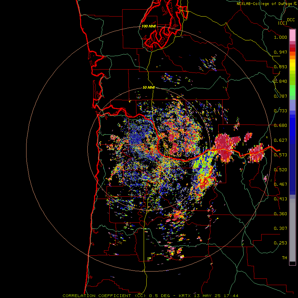Click the DCC label above color scale
This screenshot has width=298, height=298.
click(291, 20)
